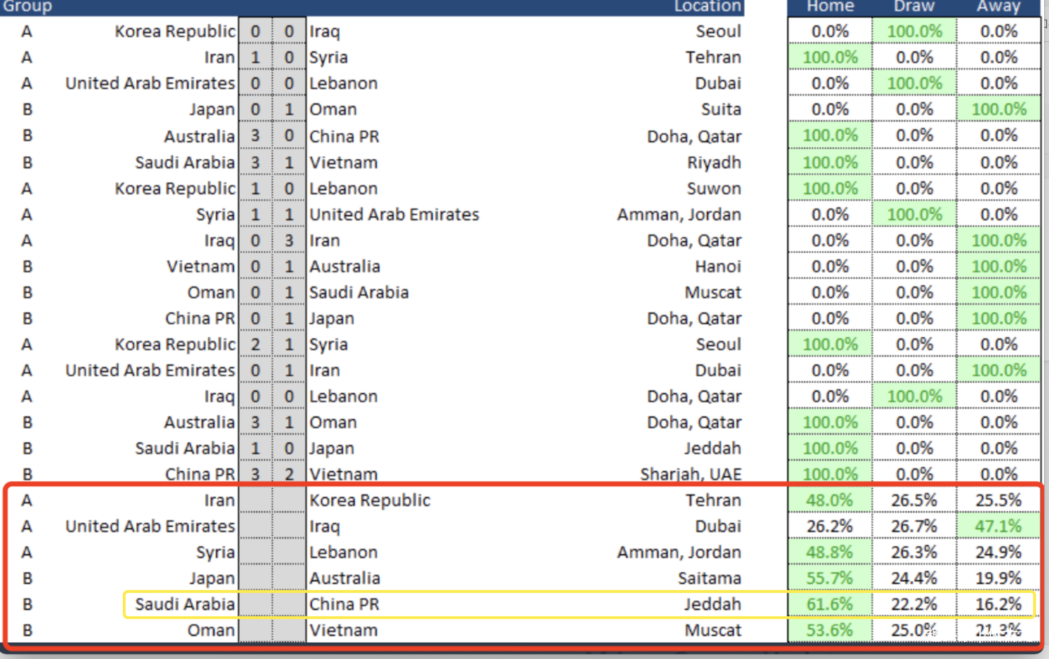Select the Group column header
Viewport: 1049px width, 659px height.
click(27, 6)
